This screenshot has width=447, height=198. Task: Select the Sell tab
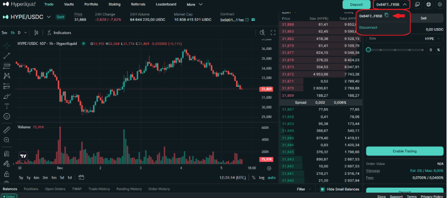click(x=423, y=18)
